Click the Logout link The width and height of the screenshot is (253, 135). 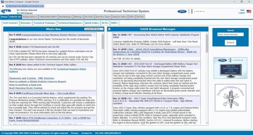point(242,13)
